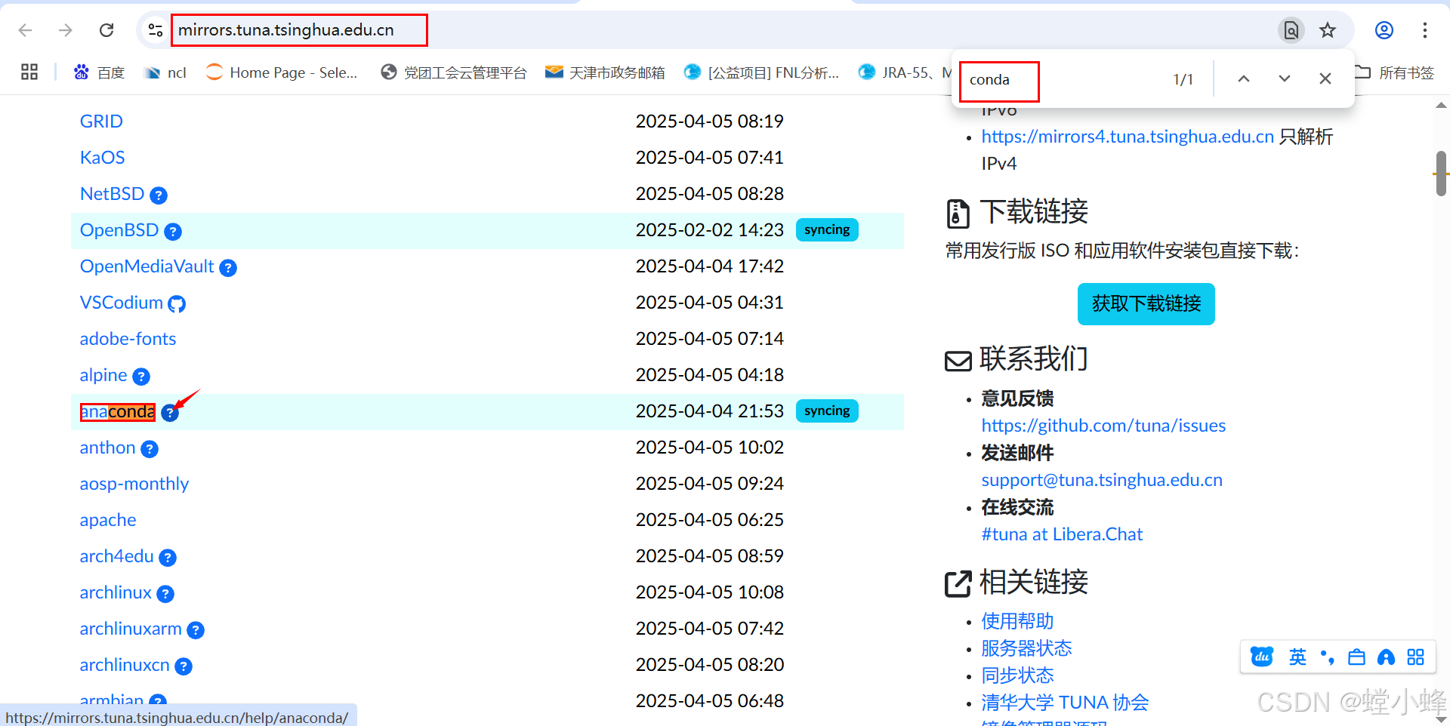1450x726 pixels.
Task: Open the github.com/tuna/issues link
Action: point(1103,426)
